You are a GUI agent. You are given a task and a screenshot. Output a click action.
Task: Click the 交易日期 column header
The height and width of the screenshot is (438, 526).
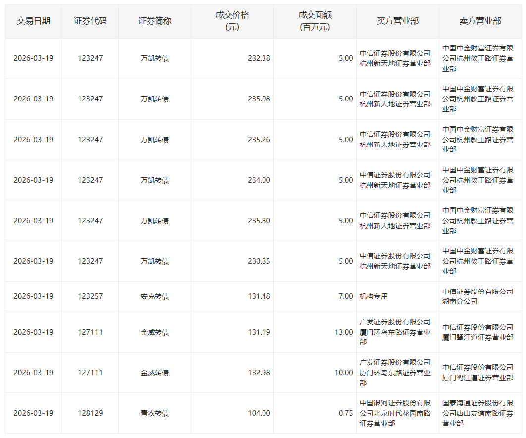[33, 21]
